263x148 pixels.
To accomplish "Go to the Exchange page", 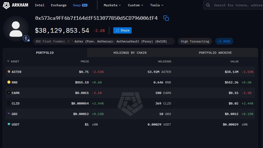I will coord(59,5).
